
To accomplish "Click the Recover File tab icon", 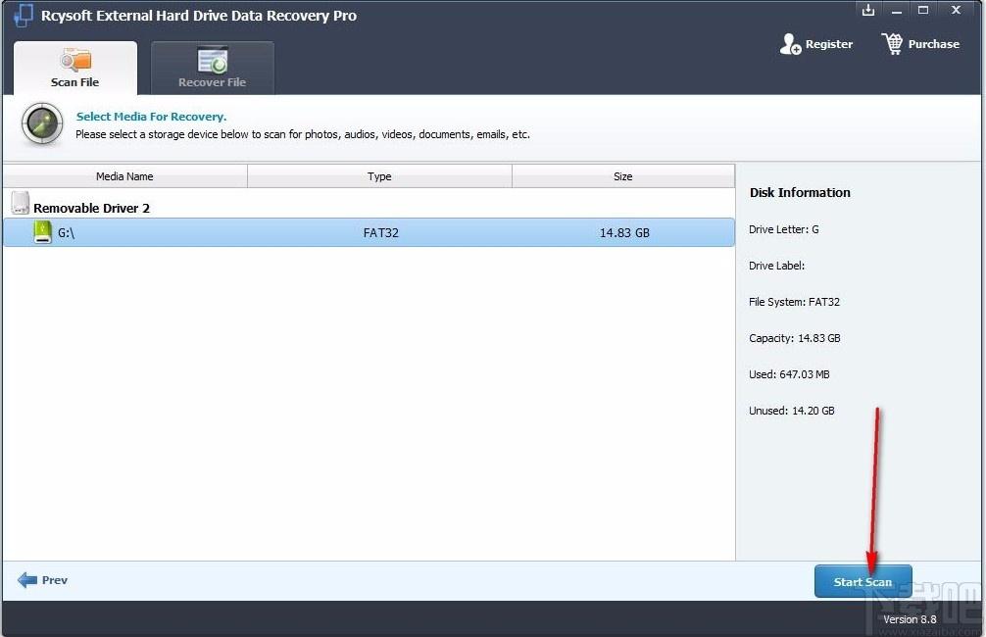I will [213, 60].
